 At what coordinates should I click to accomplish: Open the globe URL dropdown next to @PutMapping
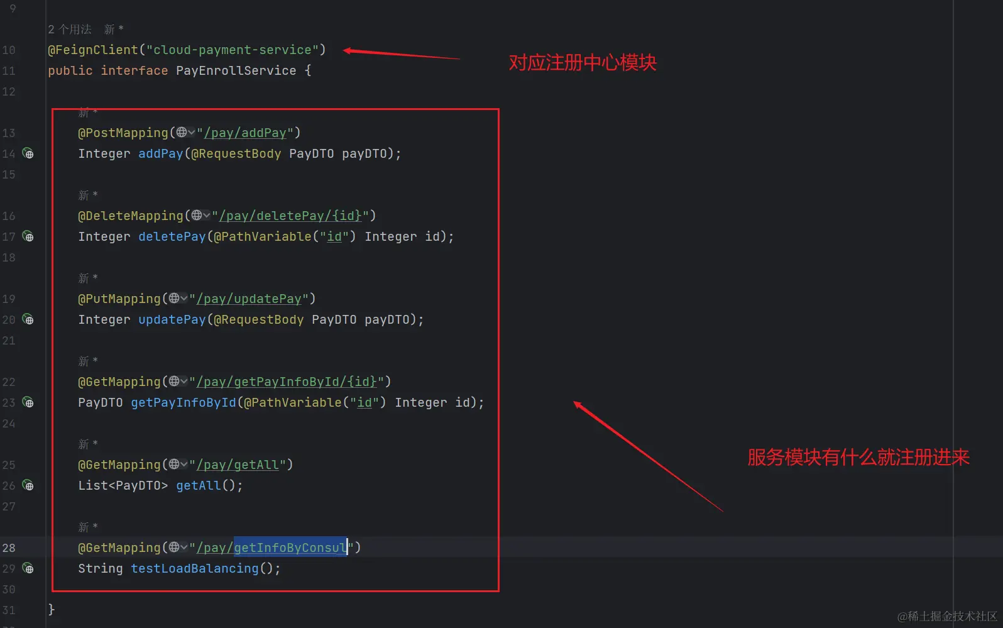tap(178, 299)
